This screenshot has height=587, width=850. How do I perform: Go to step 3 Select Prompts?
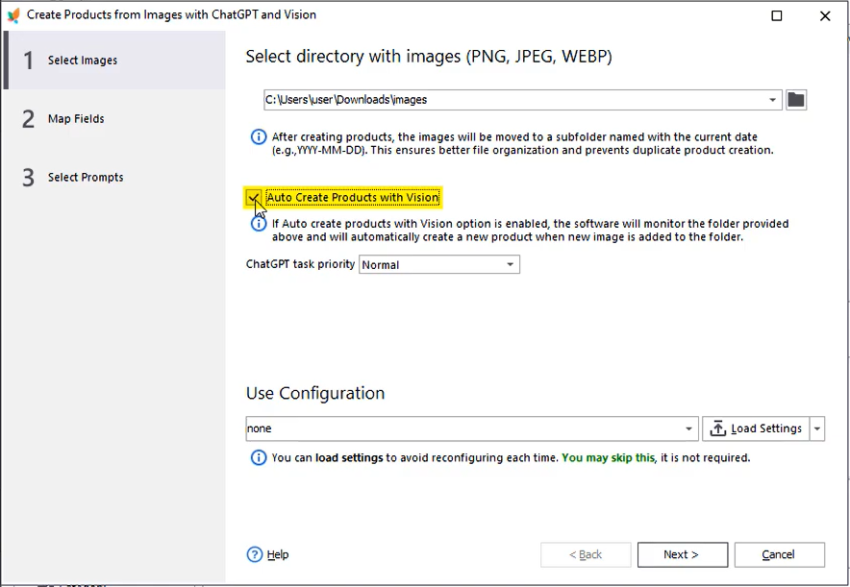[x=85, y=178]
